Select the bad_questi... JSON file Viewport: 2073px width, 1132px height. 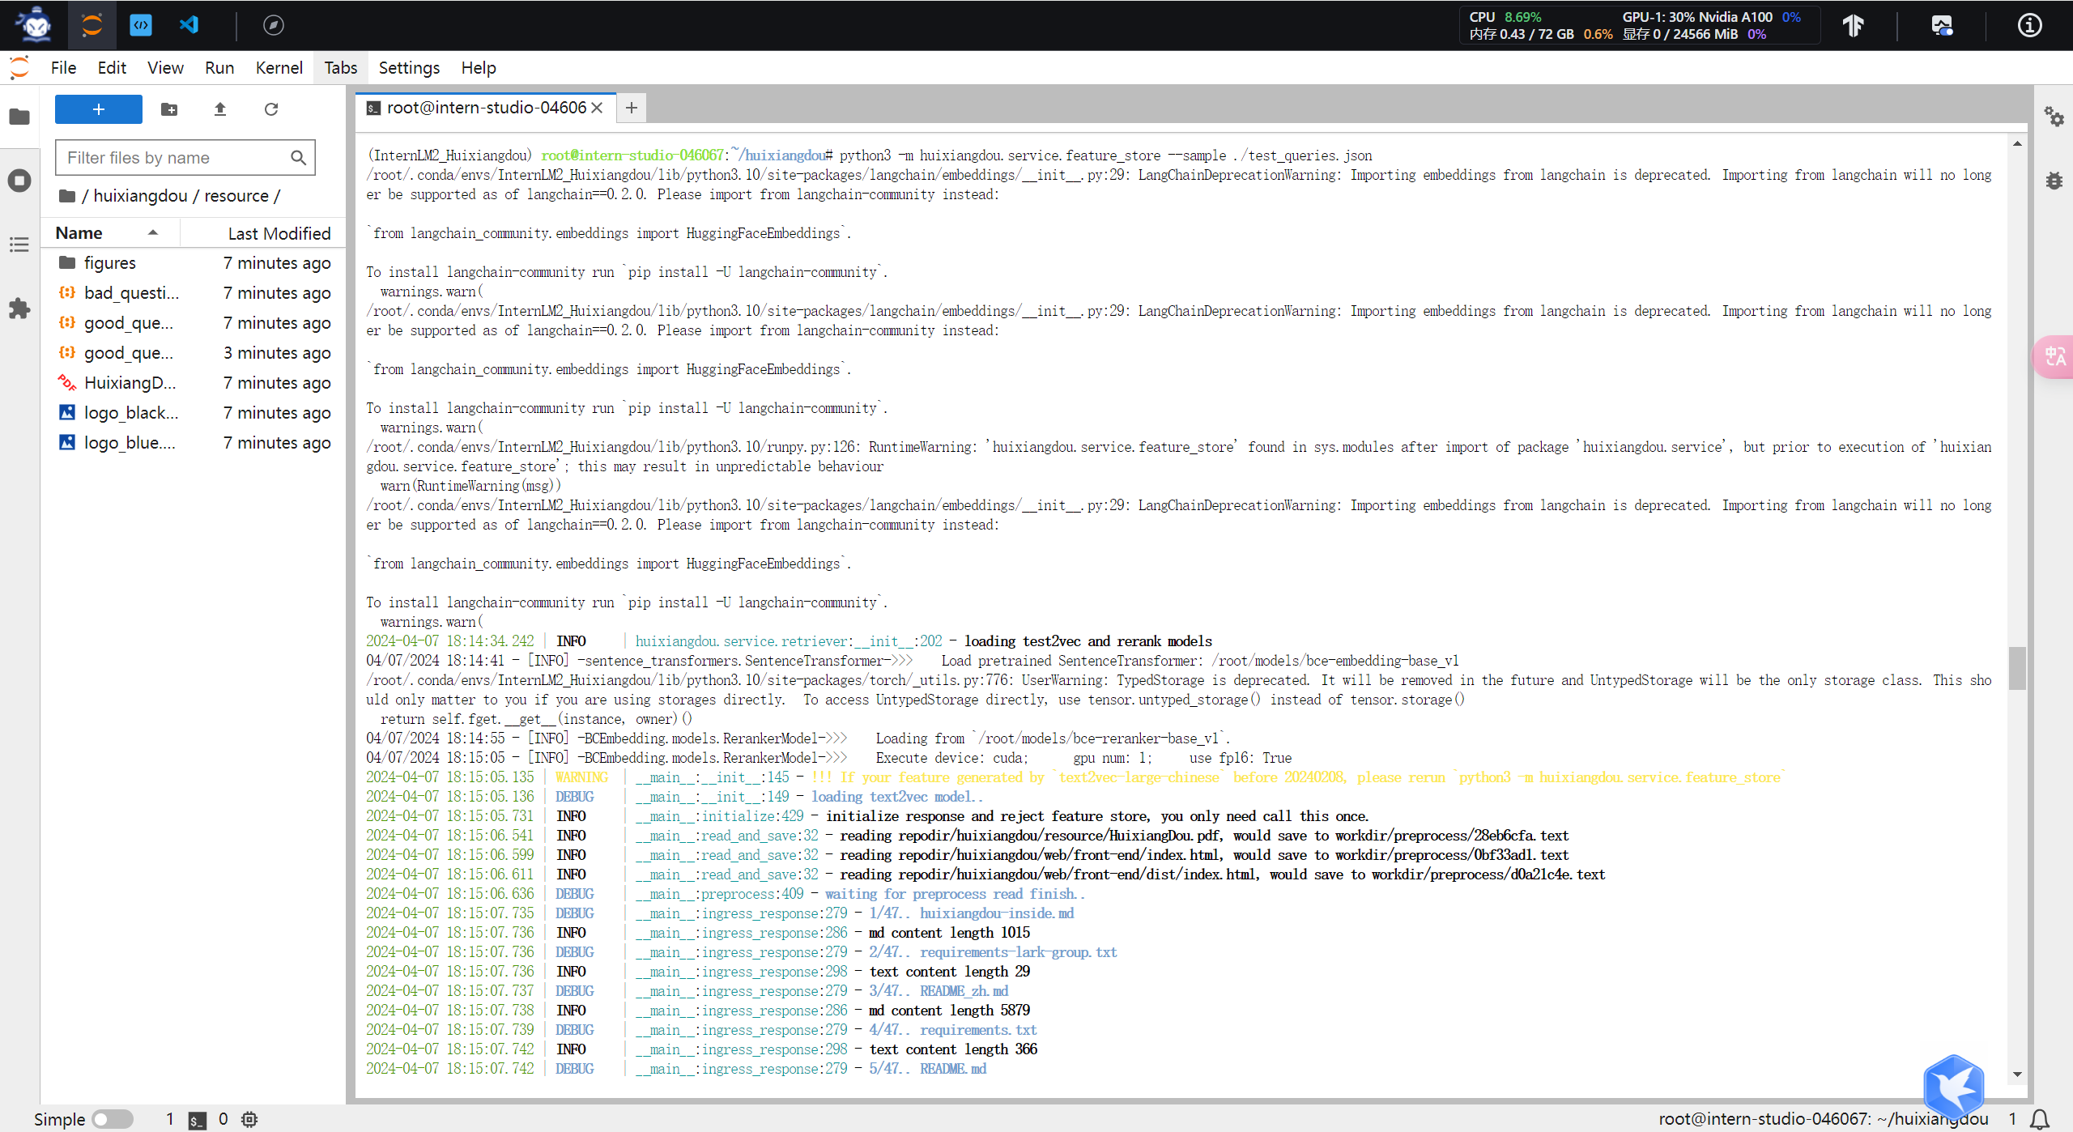194,293
